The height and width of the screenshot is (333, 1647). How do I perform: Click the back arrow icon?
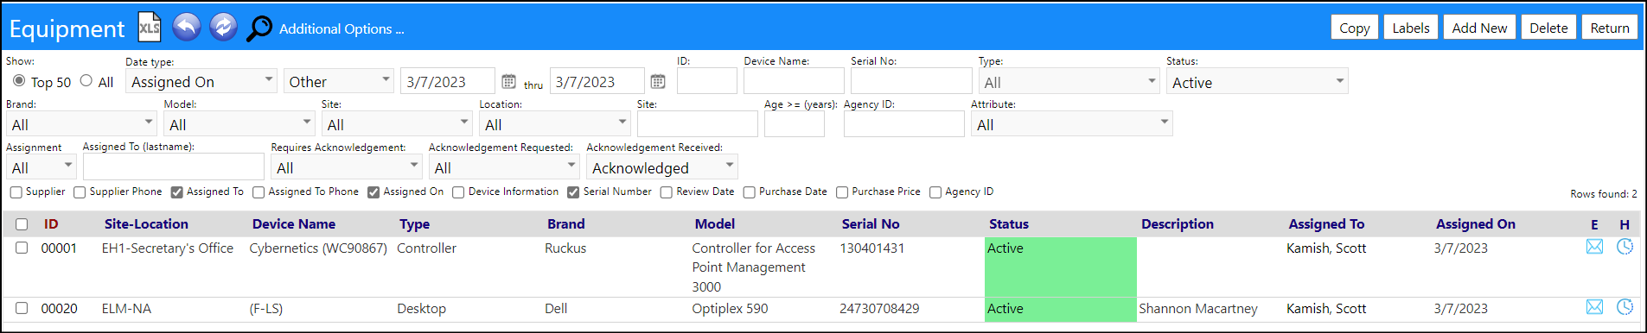[187, 28]
